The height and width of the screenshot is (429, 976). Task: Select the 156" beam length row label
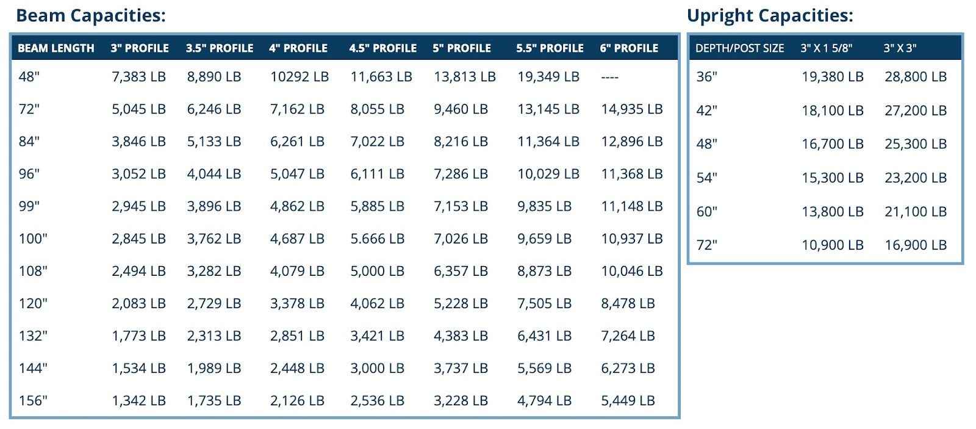(33, 401)
